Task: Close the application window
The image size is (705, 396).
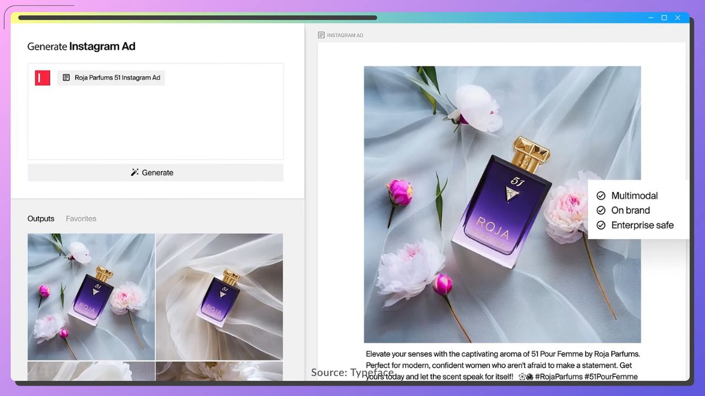Action: [679, 18]
